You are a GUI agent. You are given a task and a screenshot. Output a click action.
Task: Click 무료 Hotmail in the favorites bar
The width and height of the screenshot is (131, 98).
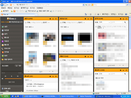(x=31, y=11)
